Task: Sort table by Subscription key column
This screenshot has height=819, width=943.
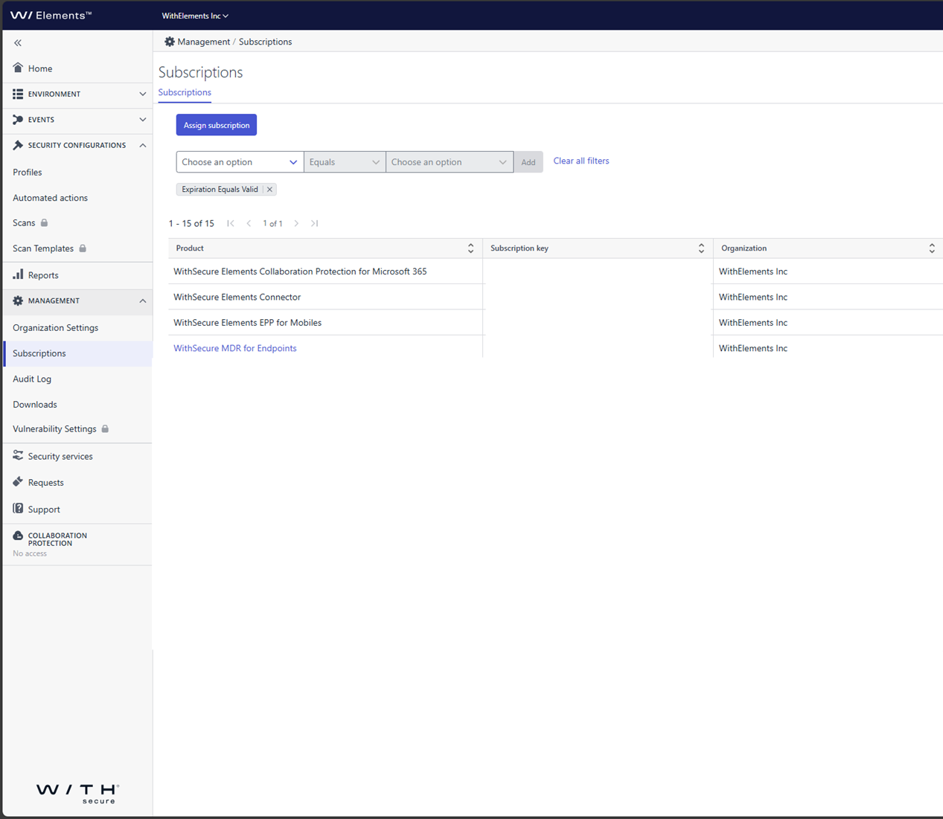Action: 701,248
